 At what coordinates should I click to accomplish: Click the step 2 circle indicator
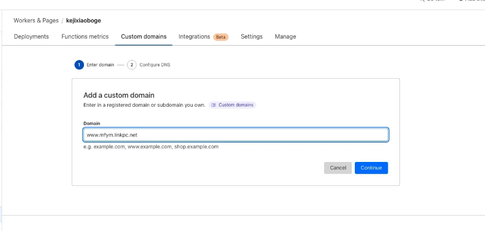(132, 65)
